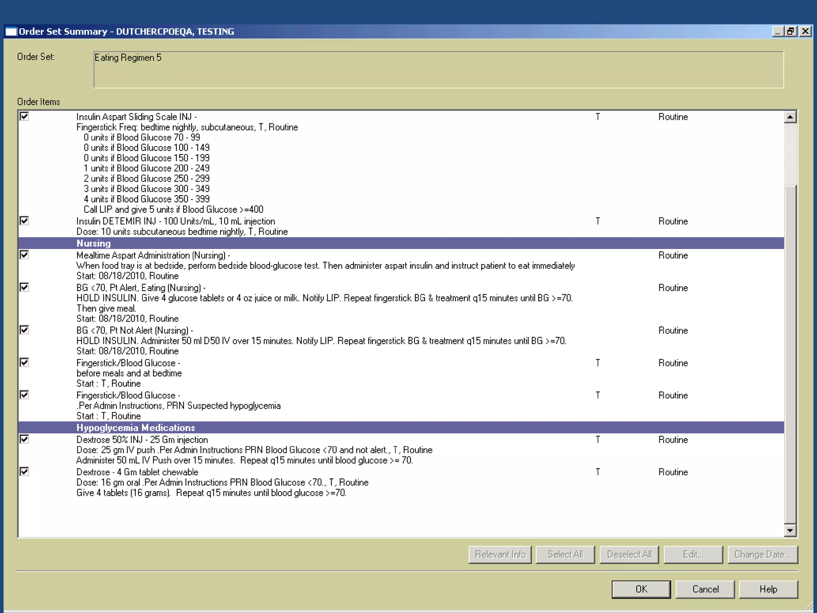Click the scroll up arrow in the order list

790,117
